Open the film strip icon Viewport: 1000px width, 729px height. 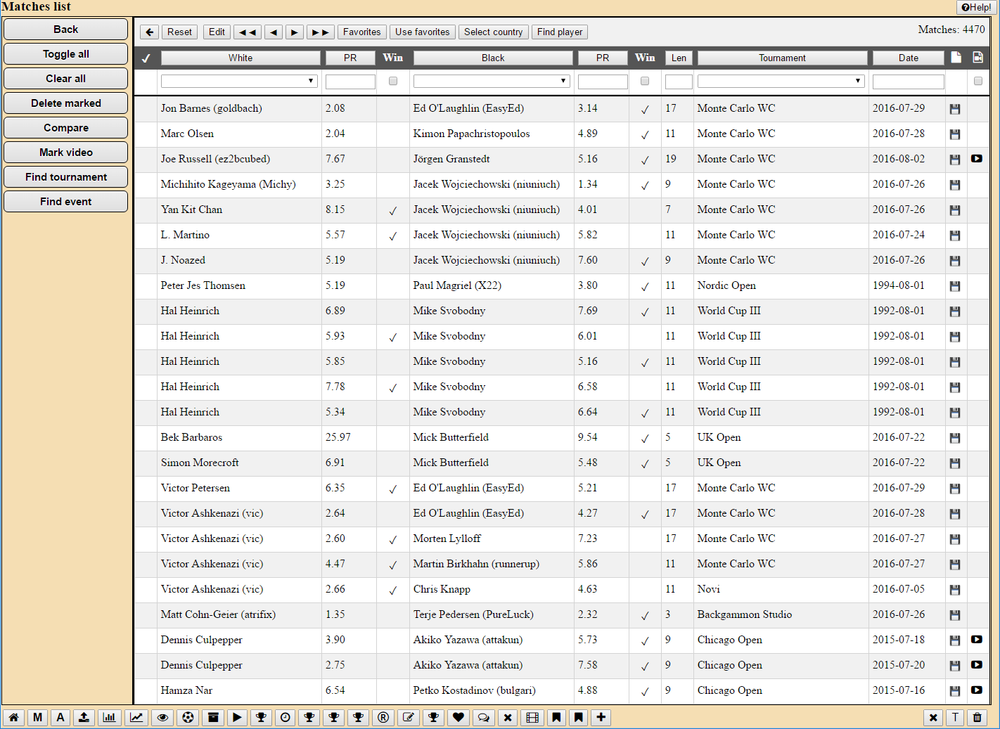pyautogui.click(x=532, y=717)
